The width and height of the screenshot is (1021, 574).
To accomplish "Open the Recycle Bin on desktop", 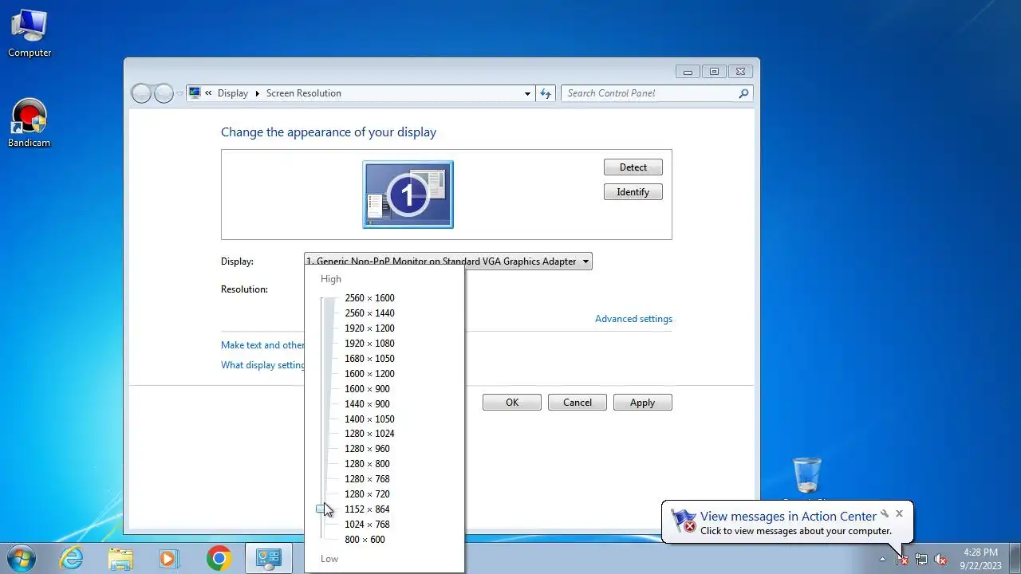I will click(807, 476).
